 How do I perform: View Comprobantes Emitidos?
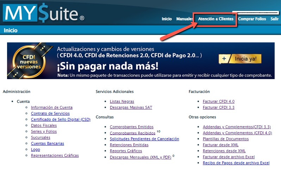(132, 127)
